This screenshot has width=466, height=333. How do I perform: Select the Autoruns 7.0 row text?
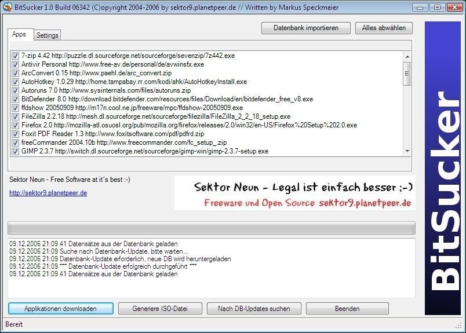tap(106, 90)
